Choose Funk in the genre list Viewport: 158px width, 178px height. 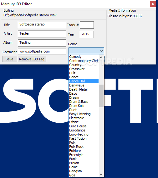click(x=84, y=159)
